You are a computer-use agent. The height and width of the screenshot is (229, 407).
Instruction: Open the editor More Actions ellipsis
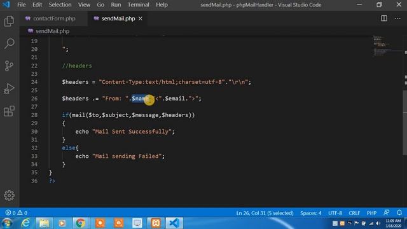397,18
